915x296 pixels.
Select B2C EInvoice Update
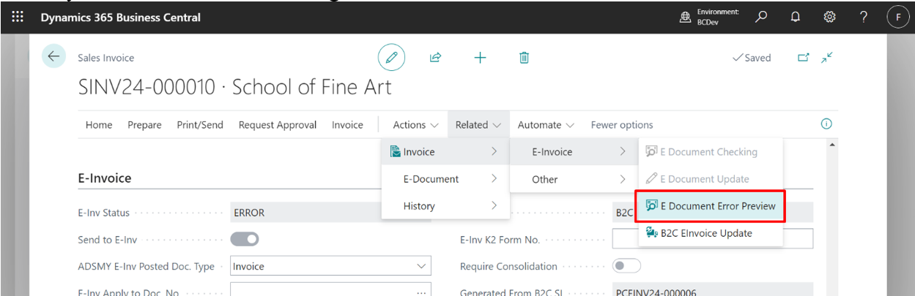click(x=711, y=233)
